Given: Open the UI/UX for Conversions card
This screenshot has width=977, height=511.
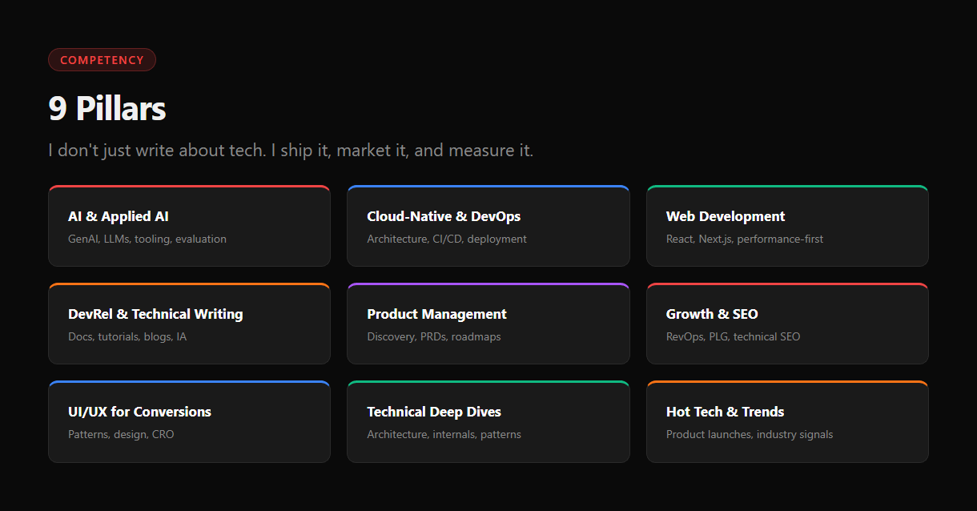Looking at the screenshot, I should (x=189, y=421).
